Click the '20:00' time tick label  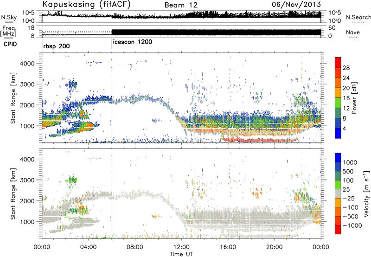(x=275, y=247)
